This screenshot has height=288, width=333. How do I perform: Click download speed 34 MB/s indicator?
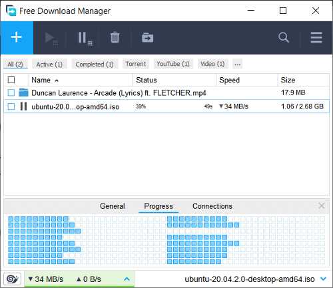(46, 279)
